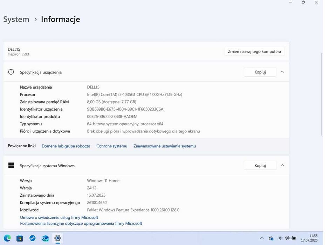330x245 pixels.
Task: Click the Możliwości label
Action: [x=29, y=210]
